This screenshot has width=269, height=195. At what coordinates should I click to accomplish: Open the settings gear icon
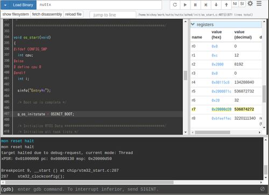pos(250,3)
